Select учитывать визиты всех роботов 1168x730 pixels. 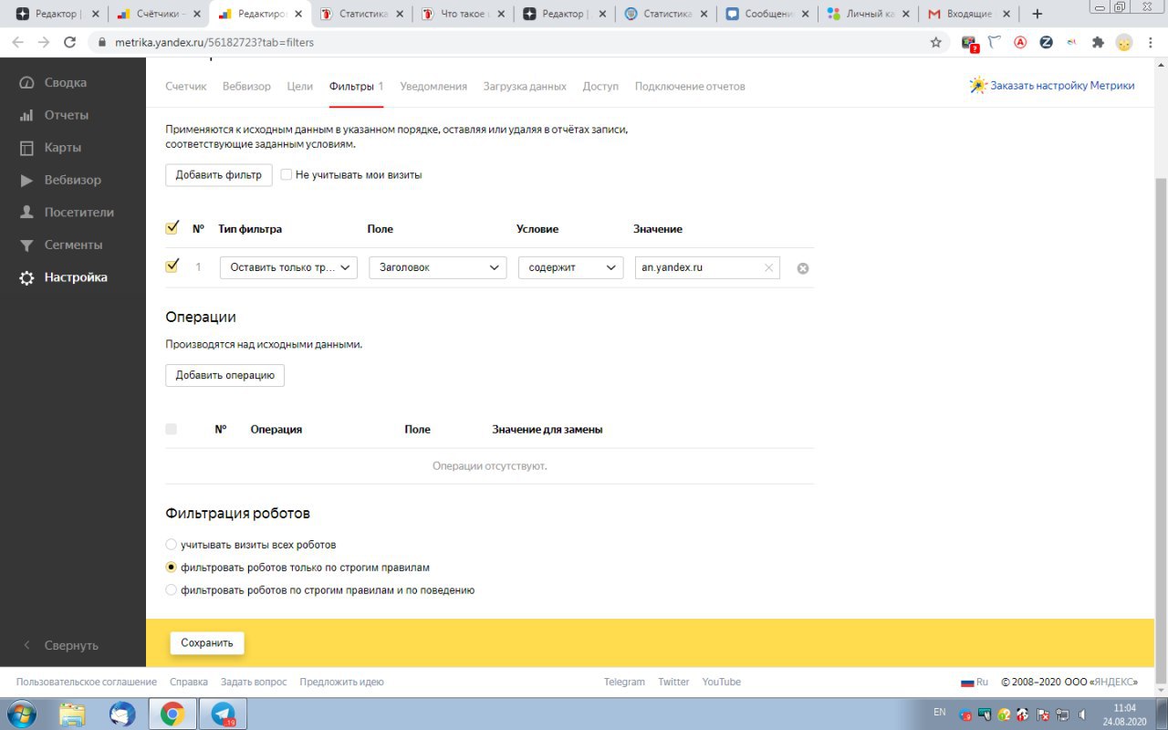[171, 545]
